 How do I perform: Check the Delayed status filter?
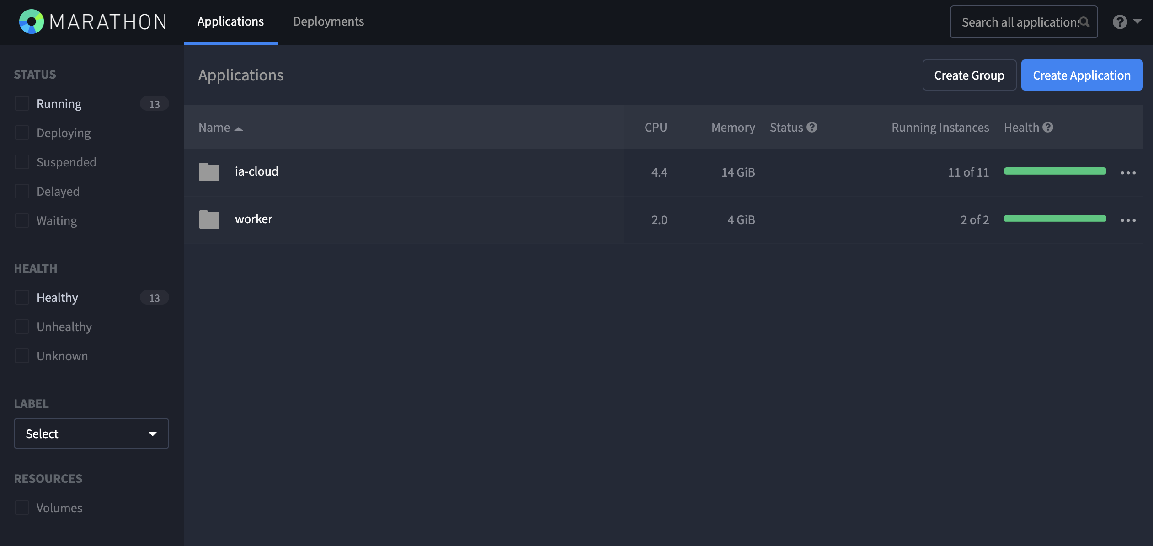coord(22,191)
